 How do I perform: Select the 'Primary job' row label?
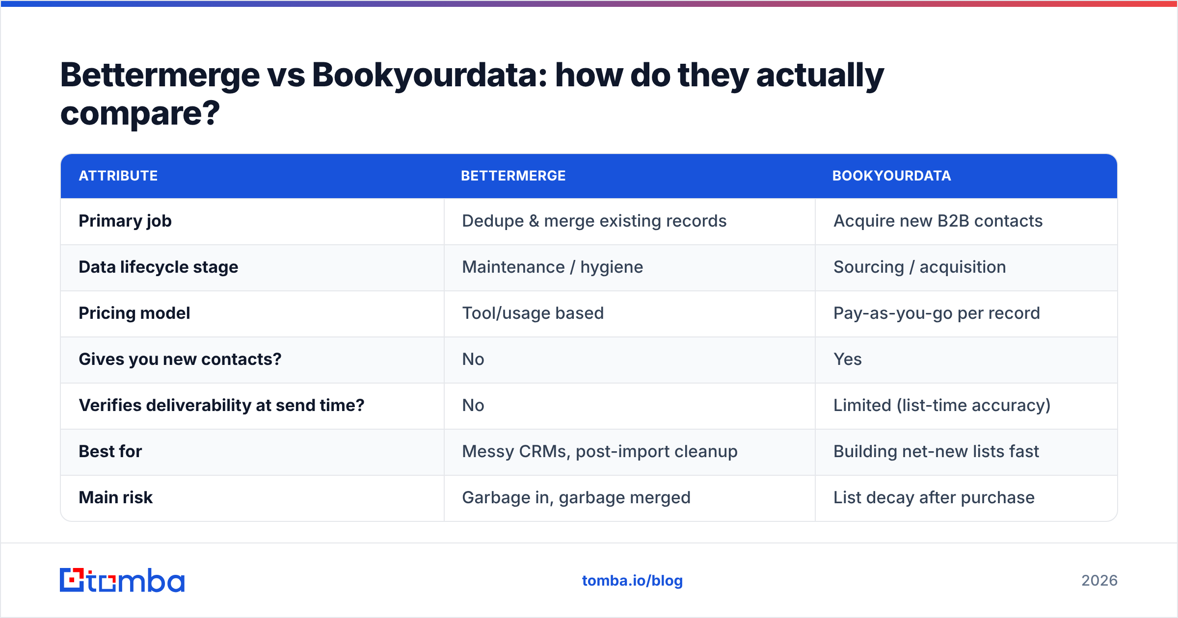tap(125, 221)
